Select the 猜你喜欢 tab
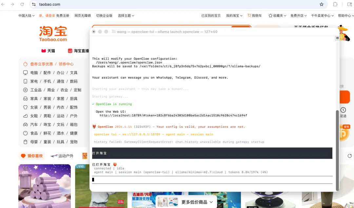 pyautogui.click(x=32, y=156)
